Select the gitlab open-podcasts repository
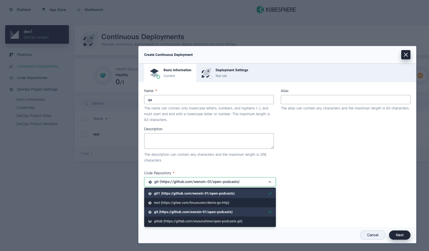 coord(198,221)
